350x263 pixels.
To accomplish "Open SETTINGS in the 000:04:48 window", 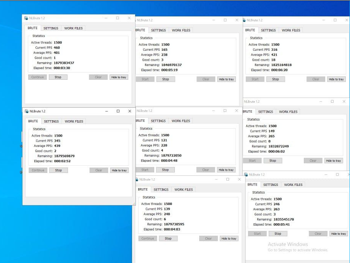I will 158,121.
